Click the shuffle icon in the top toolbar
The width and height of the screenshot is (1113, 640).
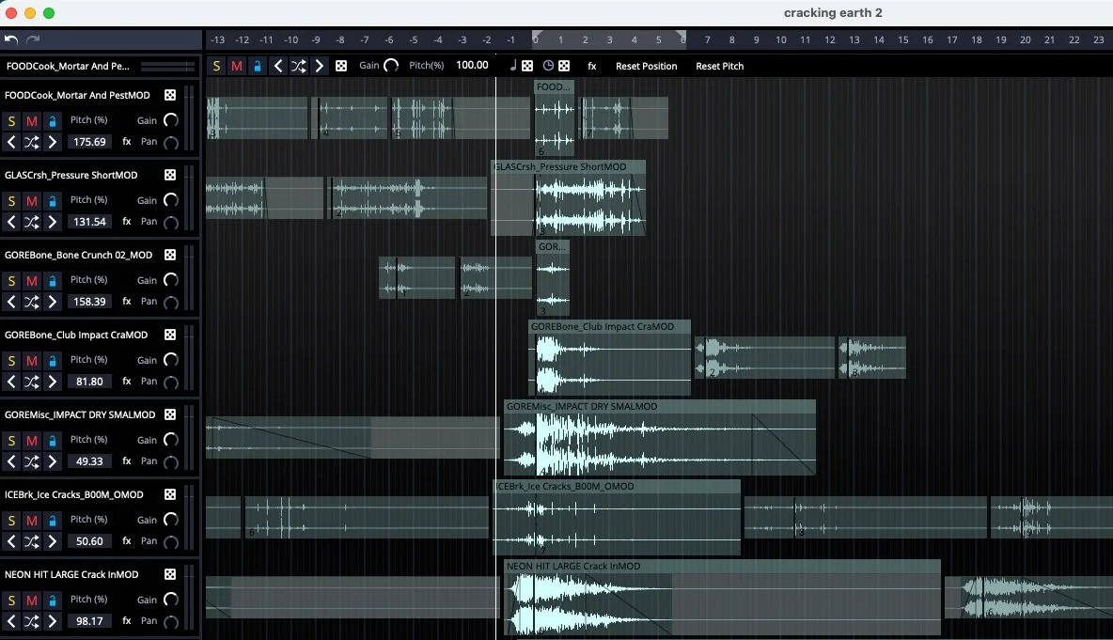pyautogui.click(x=298, y=66)
